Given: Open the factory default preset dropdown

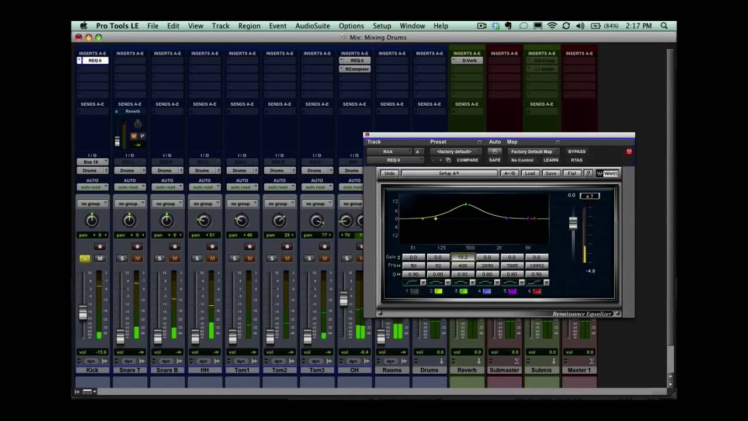Looking at the screenshot, I should 455,151.
